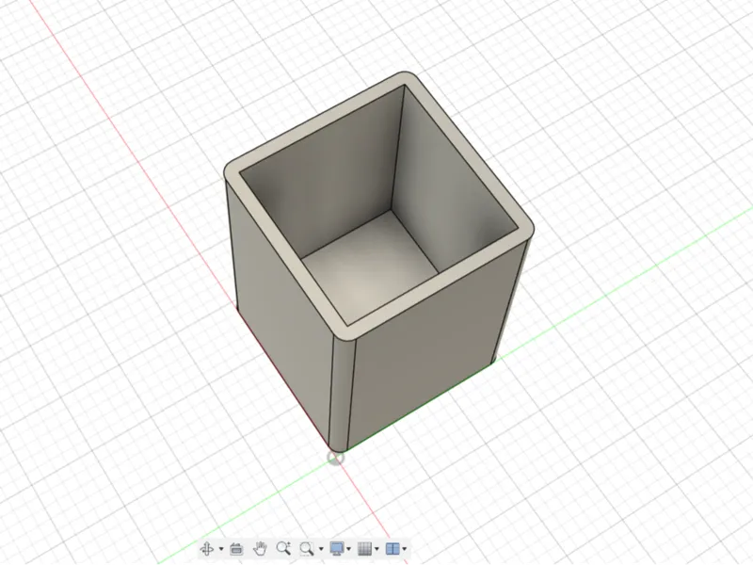Image resolution: width=753 pixels, height=565 pixels.
Task: Click the Grid and Snaps icon
Action: pyautogui.click(x=365, y=549)
